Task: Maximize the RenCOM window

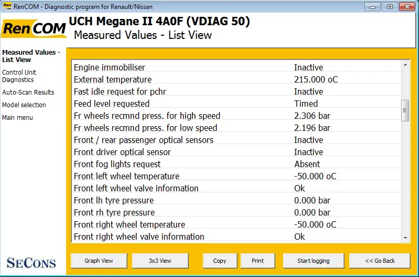Action: tap(390, 7)
